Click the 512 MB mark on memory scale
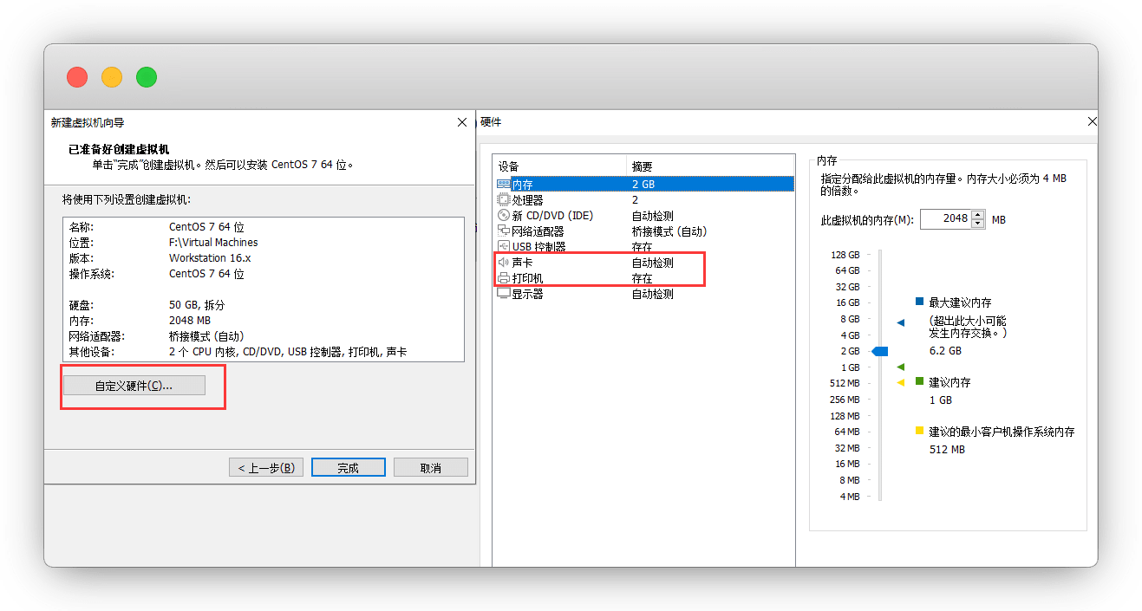 tap(845, 383)
